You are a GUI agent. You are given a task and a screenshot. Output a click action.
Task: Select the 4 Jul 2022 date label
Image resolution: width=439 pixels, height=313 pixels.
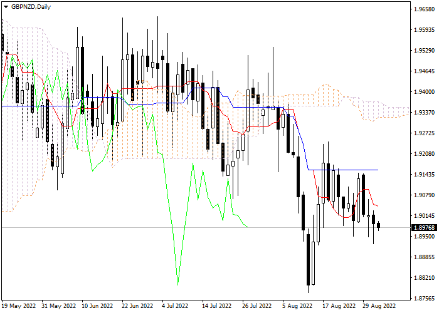pyautogui.click(x=176, y=306)
